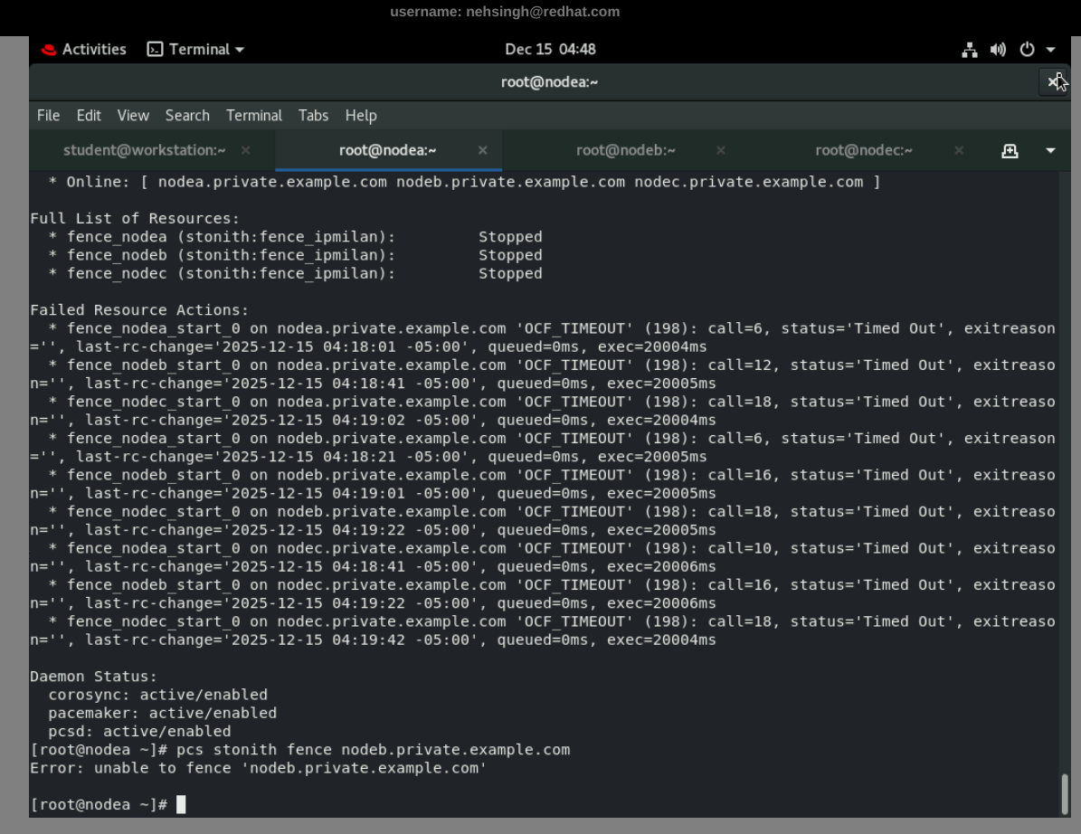Click the pcs stonith fence command line

coord(300,750)
